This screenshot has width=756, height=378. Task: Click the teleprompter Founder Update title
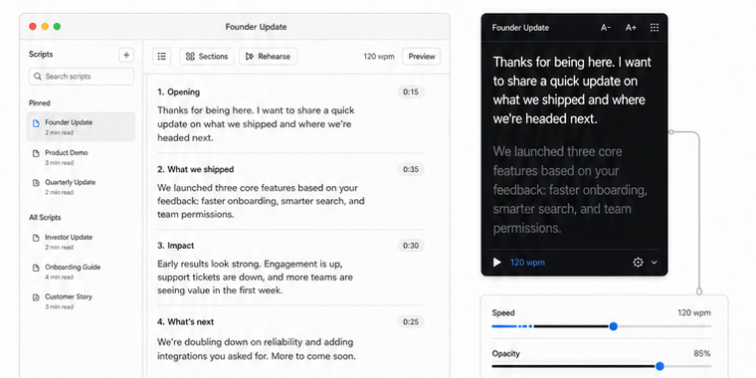click(520, 28)
